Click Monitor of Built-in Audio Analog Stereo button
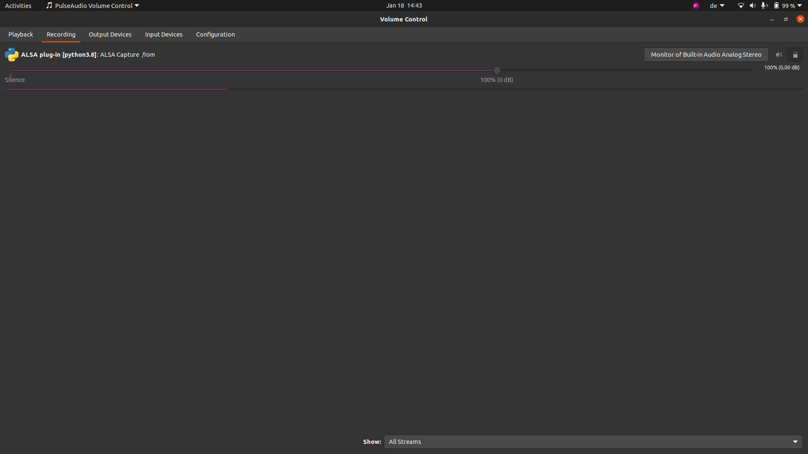This screenshot has height=454, width=808. (706, 55)
